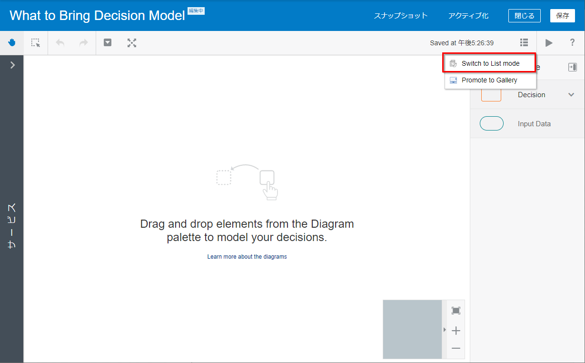Zoom in with the plus button

(x=456, y=331)
